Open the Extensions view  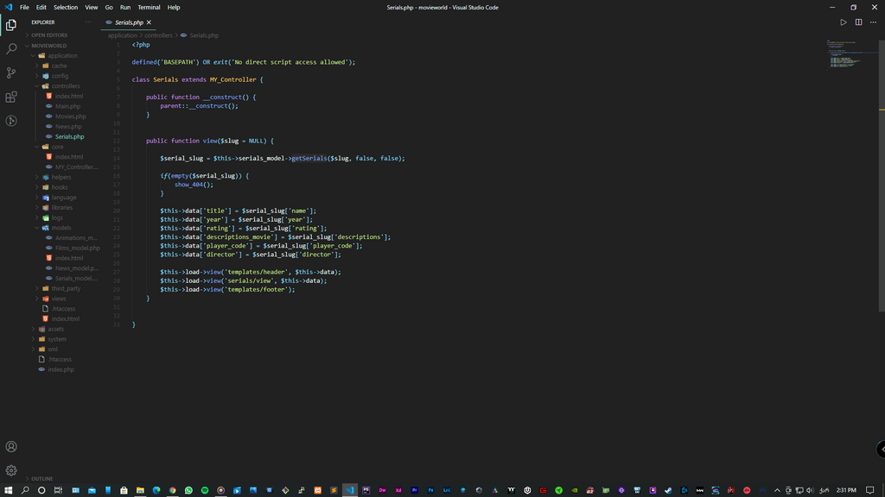click(x=10, y=97)
